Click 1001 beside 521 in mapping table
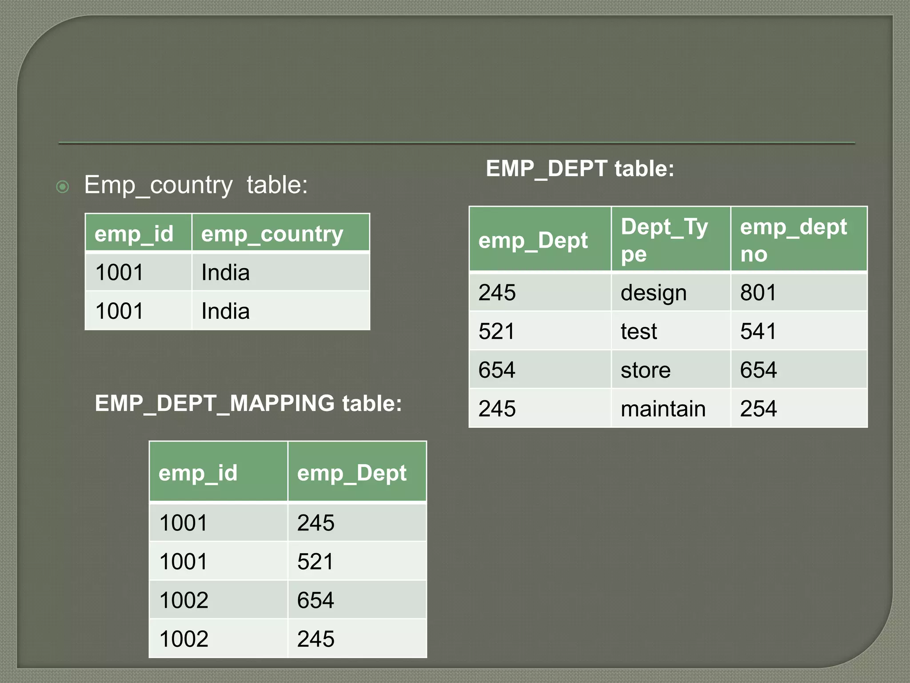 [x=219, y=561]
